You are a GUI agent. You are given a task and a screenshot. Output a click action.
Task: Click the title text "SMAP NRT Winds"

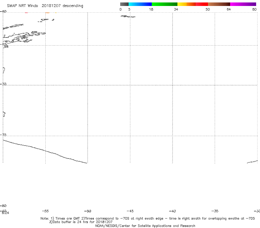[22, 6]
